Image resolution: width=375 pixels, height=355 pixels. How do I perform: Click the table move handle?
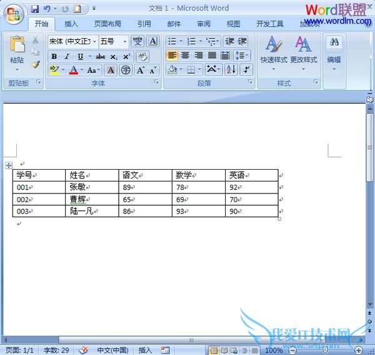click(x=9, y=165)
